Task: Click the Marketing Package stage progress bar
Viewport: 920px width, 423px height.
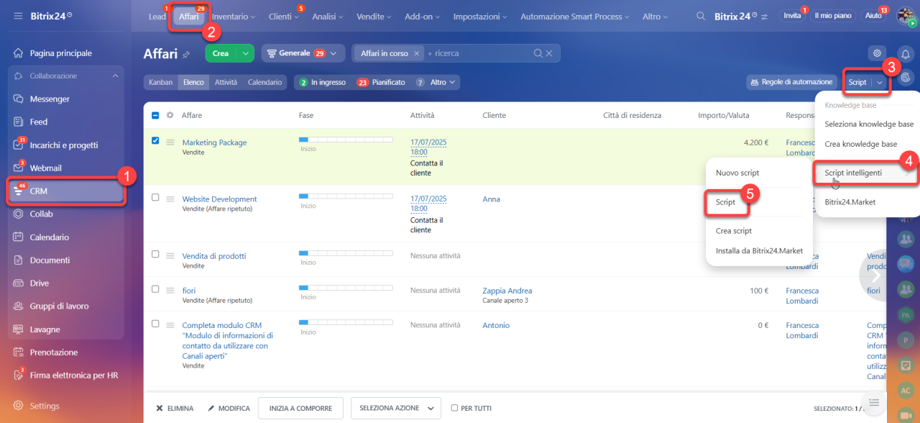Action: pyautogui.click(x=346, y=140)
